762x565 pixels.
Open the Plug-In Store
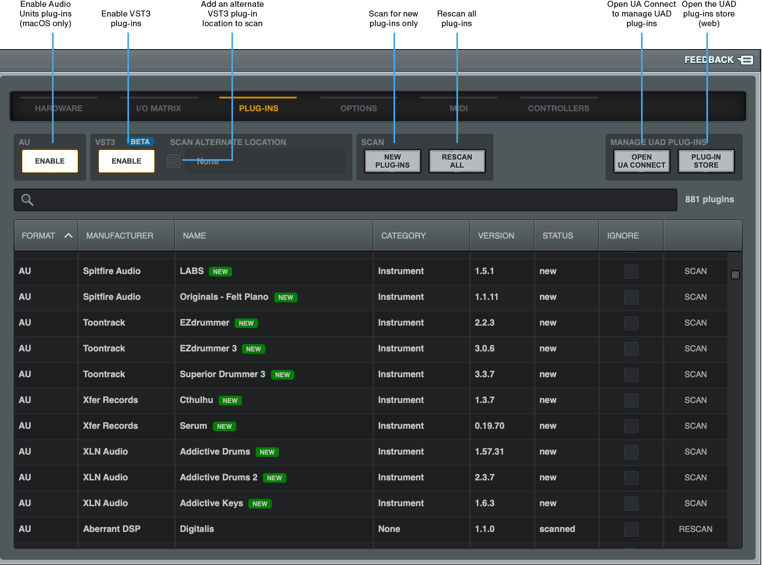click(x=706, y=161)
